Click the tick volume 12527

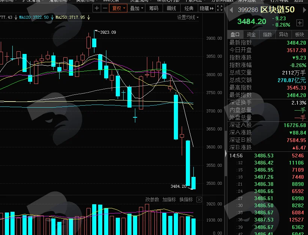tap(296, 220)
